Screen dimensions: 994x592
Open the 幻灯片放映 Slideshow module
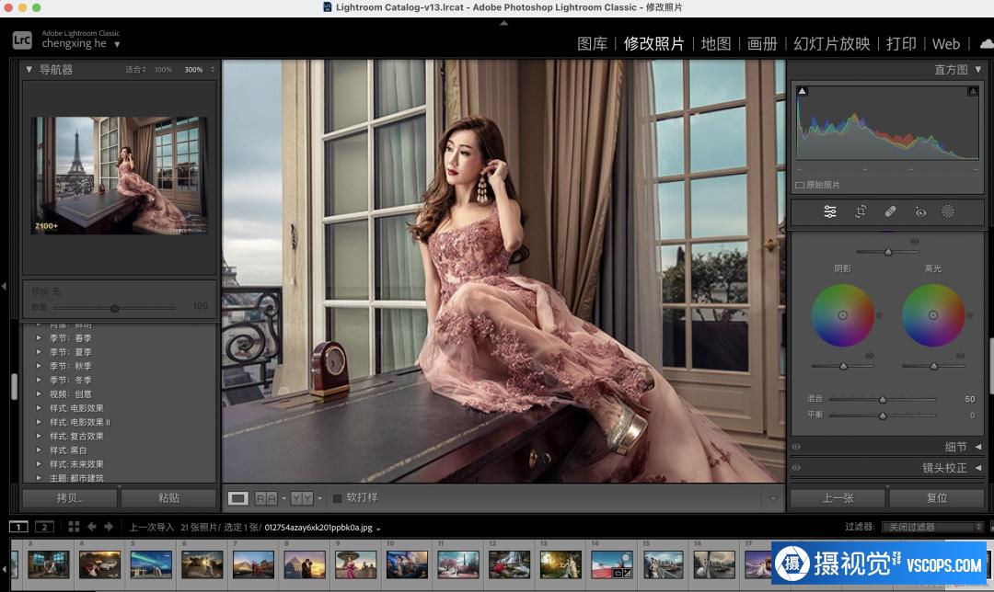(x=832, y=44)
